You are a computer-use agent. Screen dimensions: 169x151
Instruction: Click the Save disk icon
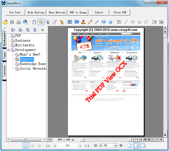tap(12, 22)
